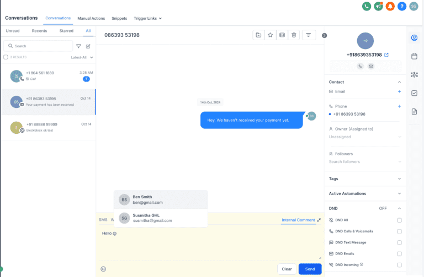Open the Snippets tab

(119, 18)
